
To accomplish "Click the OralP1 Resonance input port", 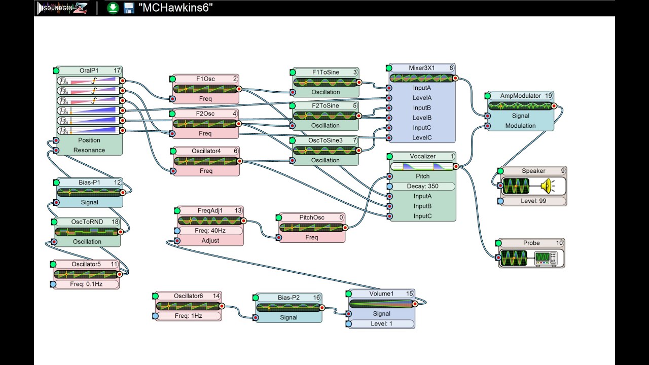I will pos(56,150).
